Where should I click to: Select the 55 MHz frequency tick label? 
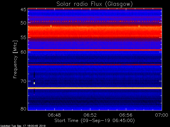[x=23, y=38]
